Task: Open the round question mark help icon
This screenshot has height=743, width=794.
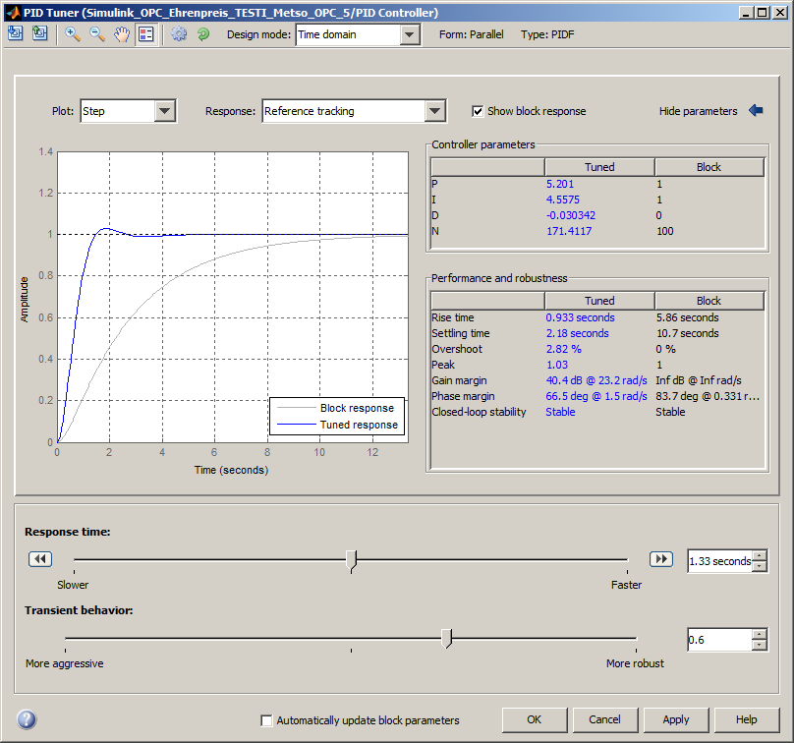Action: tap(27, 719)
